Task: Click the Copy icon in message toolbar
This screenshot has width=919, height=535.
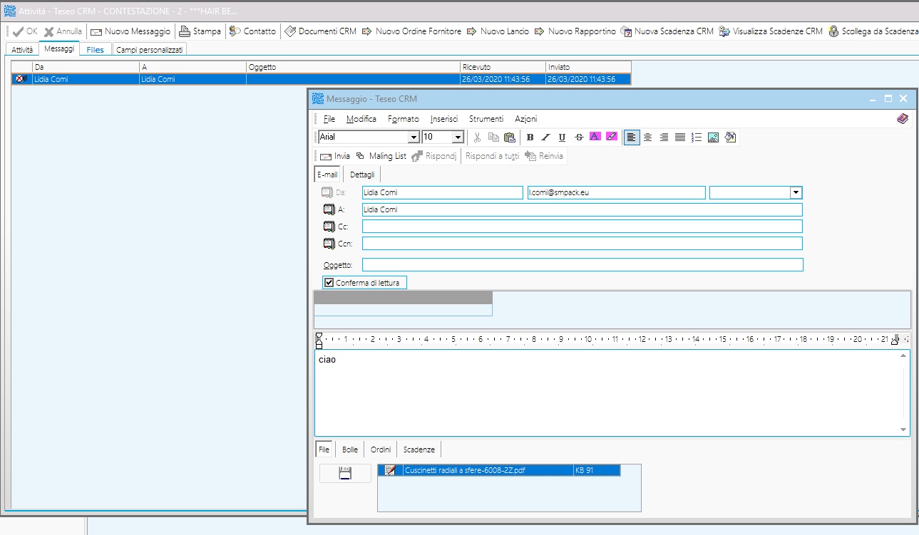Action: point(493,137)
